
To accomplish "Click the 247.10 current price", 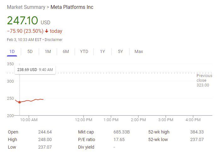I will (22, 21).
